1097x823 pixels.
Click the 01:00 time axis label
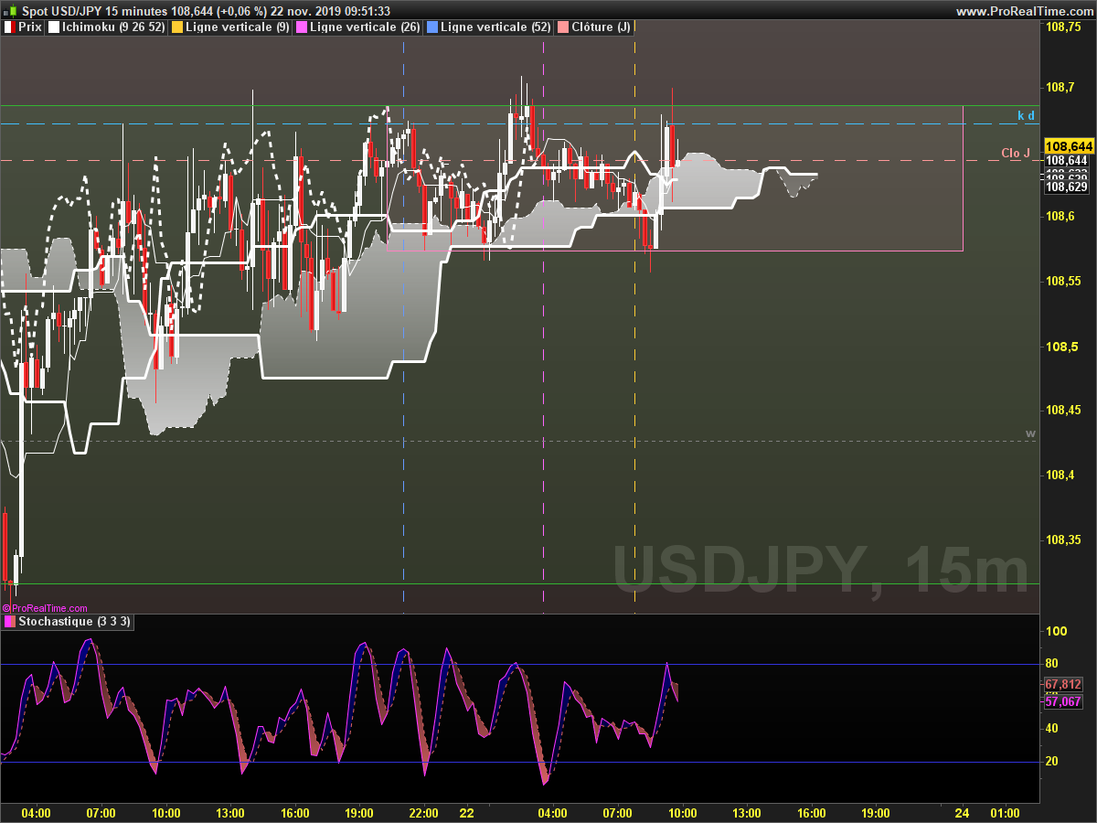point(1005,812)
